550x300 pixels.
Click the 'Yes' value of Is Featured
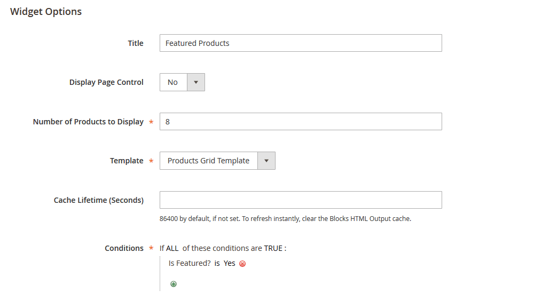(x=230, y=263)
